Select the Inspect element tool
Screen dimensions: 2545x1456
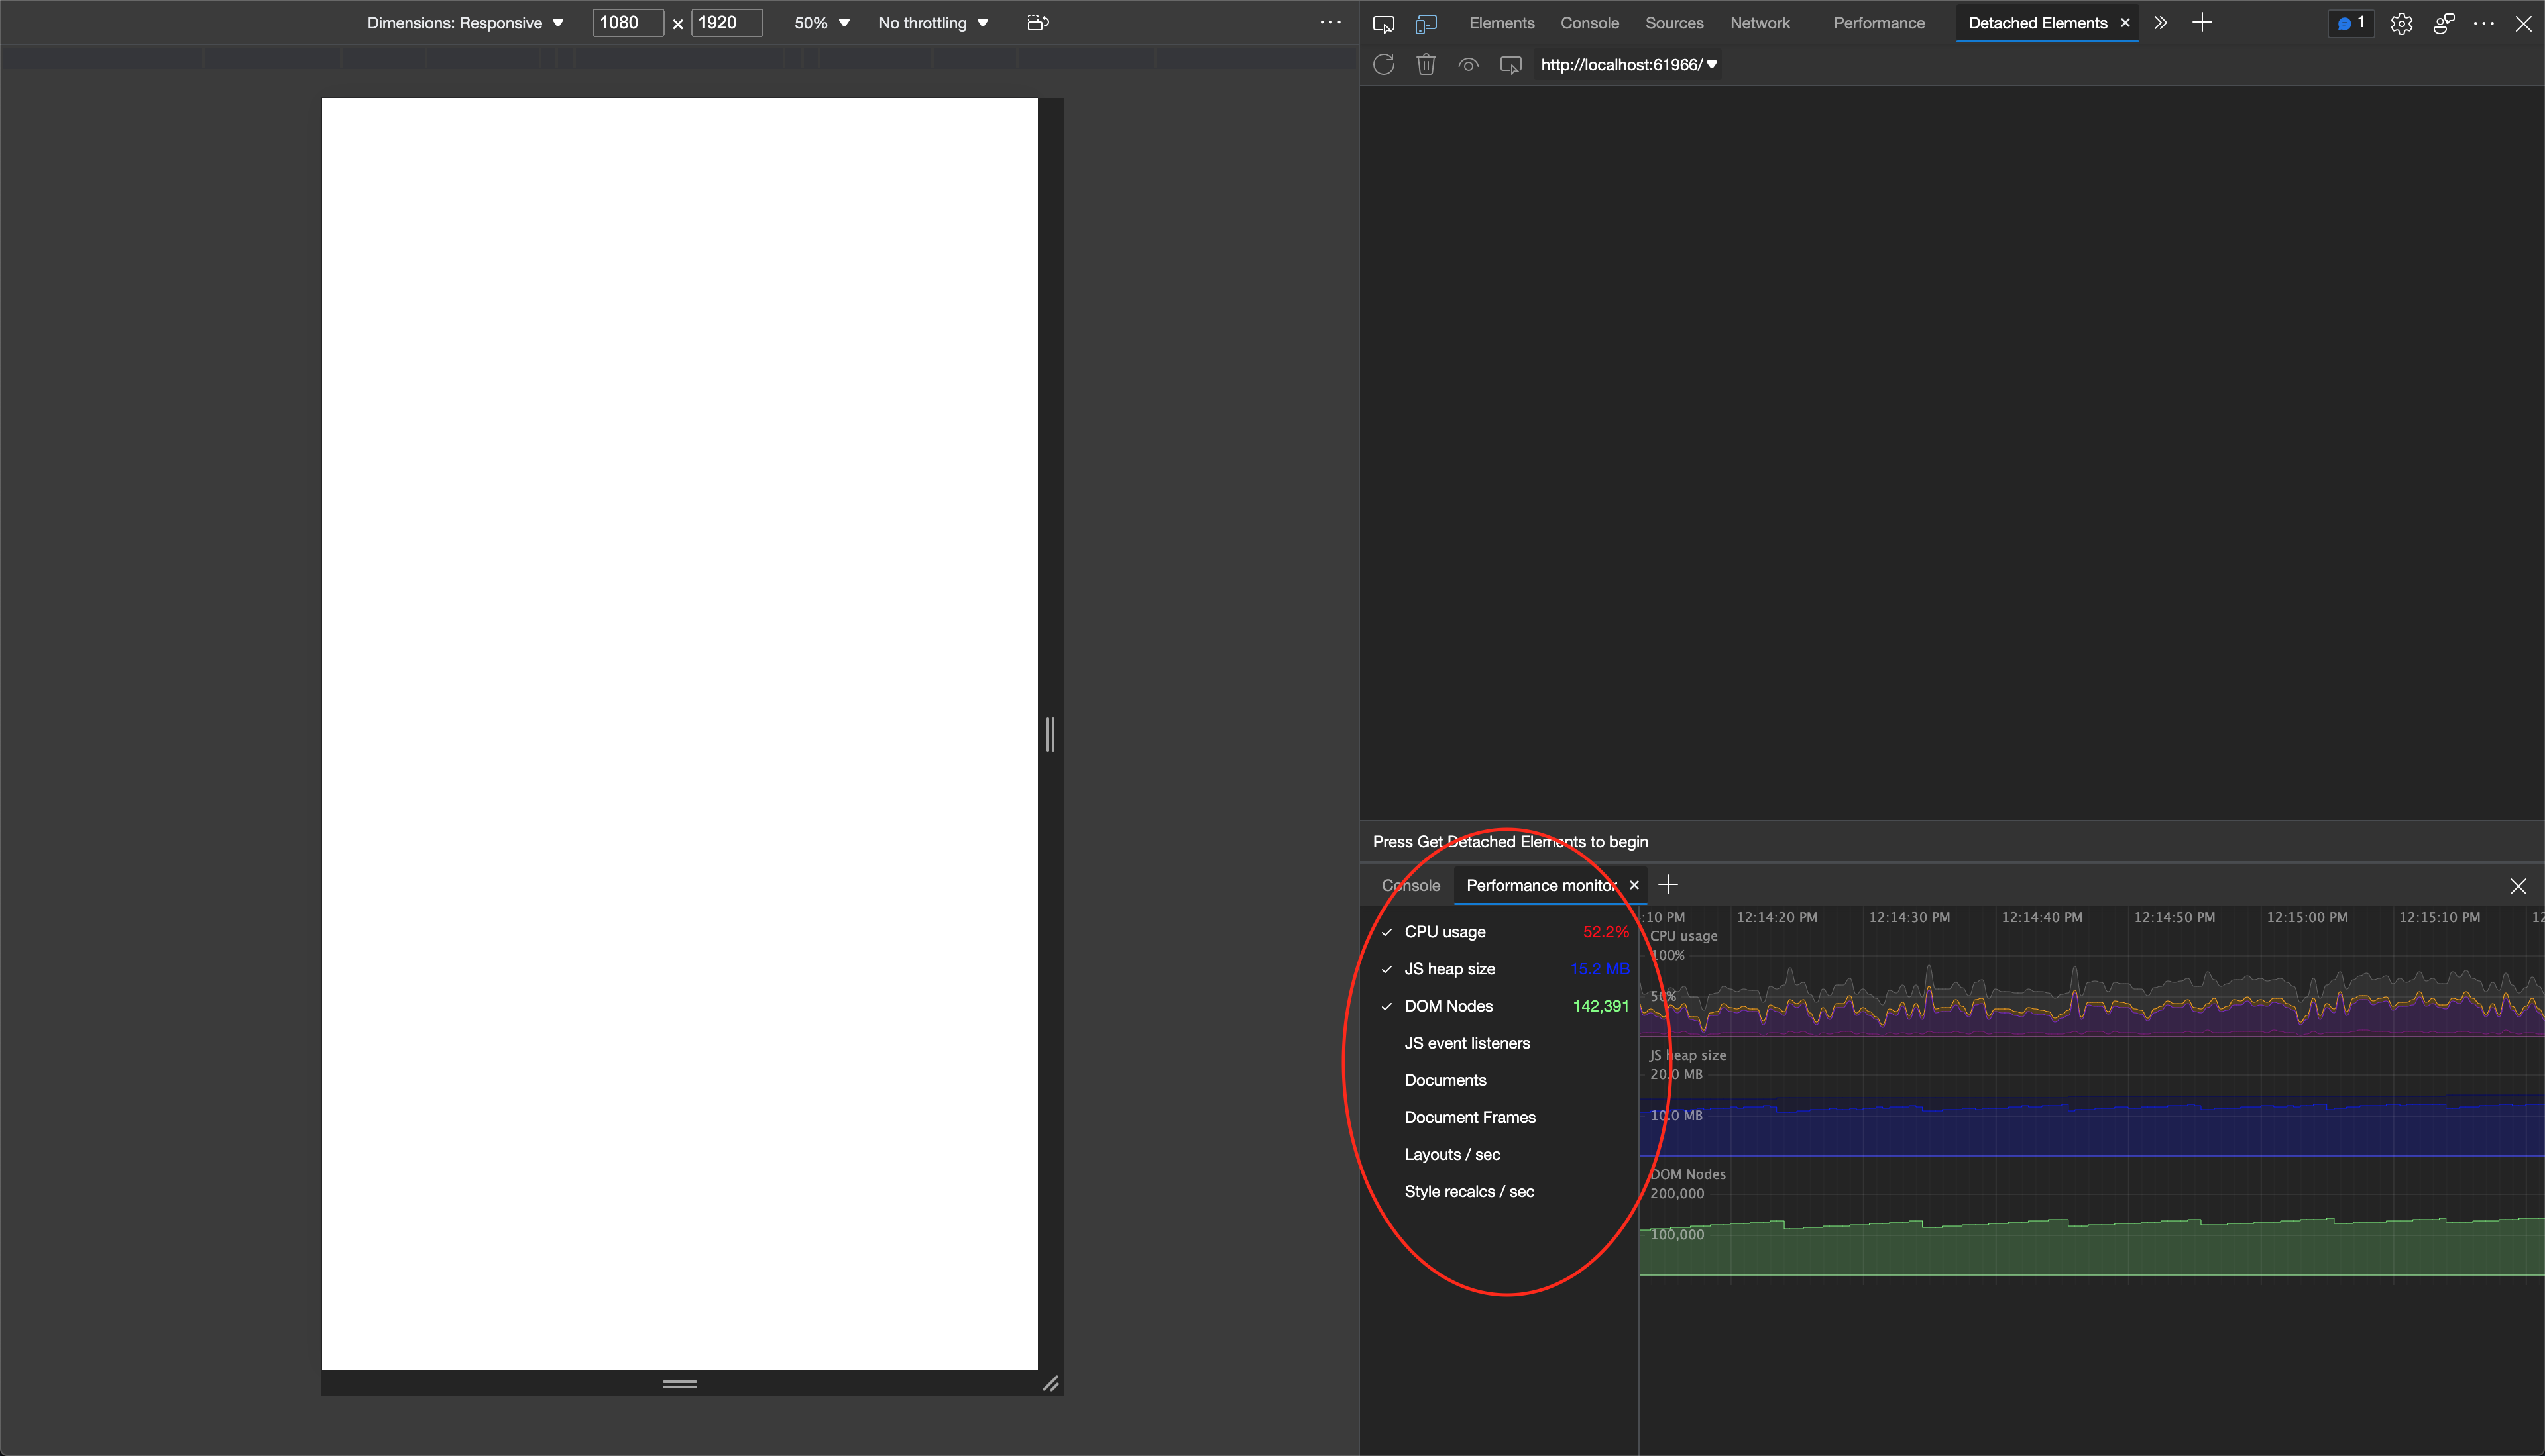[1384, 23]
